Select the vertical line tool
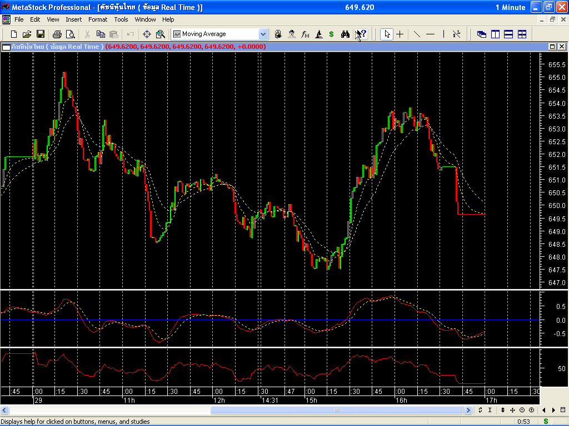 tap(443, 34)
